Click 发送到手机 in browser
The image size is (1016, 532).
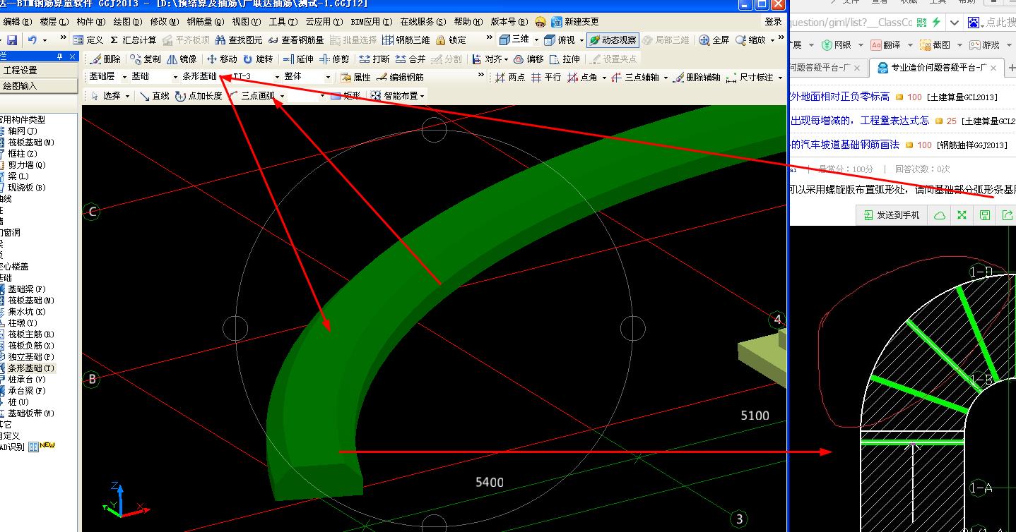point(892,215)
